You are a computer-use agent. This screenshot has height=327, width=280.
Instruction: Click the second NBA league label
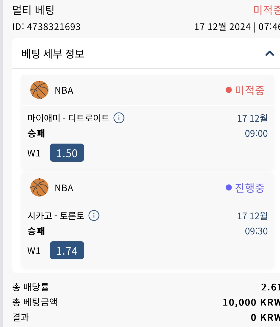coord(64,188)
